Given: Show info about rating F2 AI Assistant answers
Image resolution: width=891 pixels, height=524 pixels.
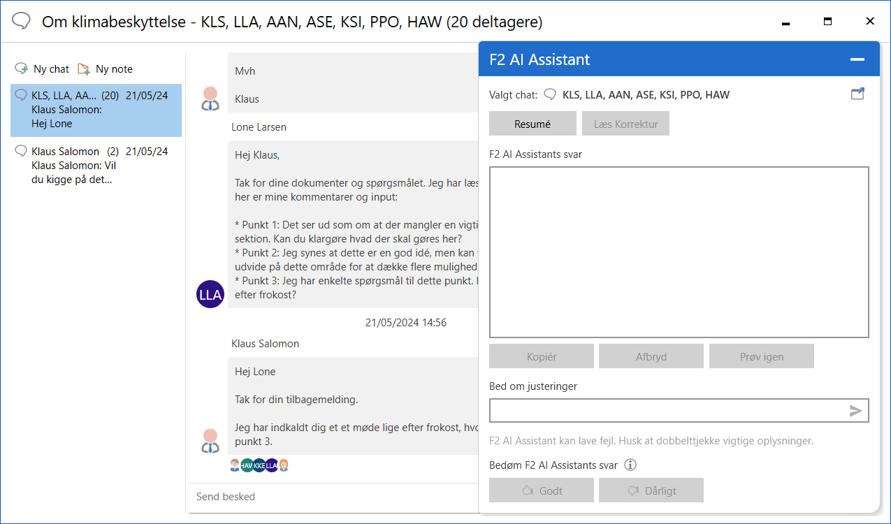Looking at the screenshot, I should pyautogui.click(x=630, y=465).
